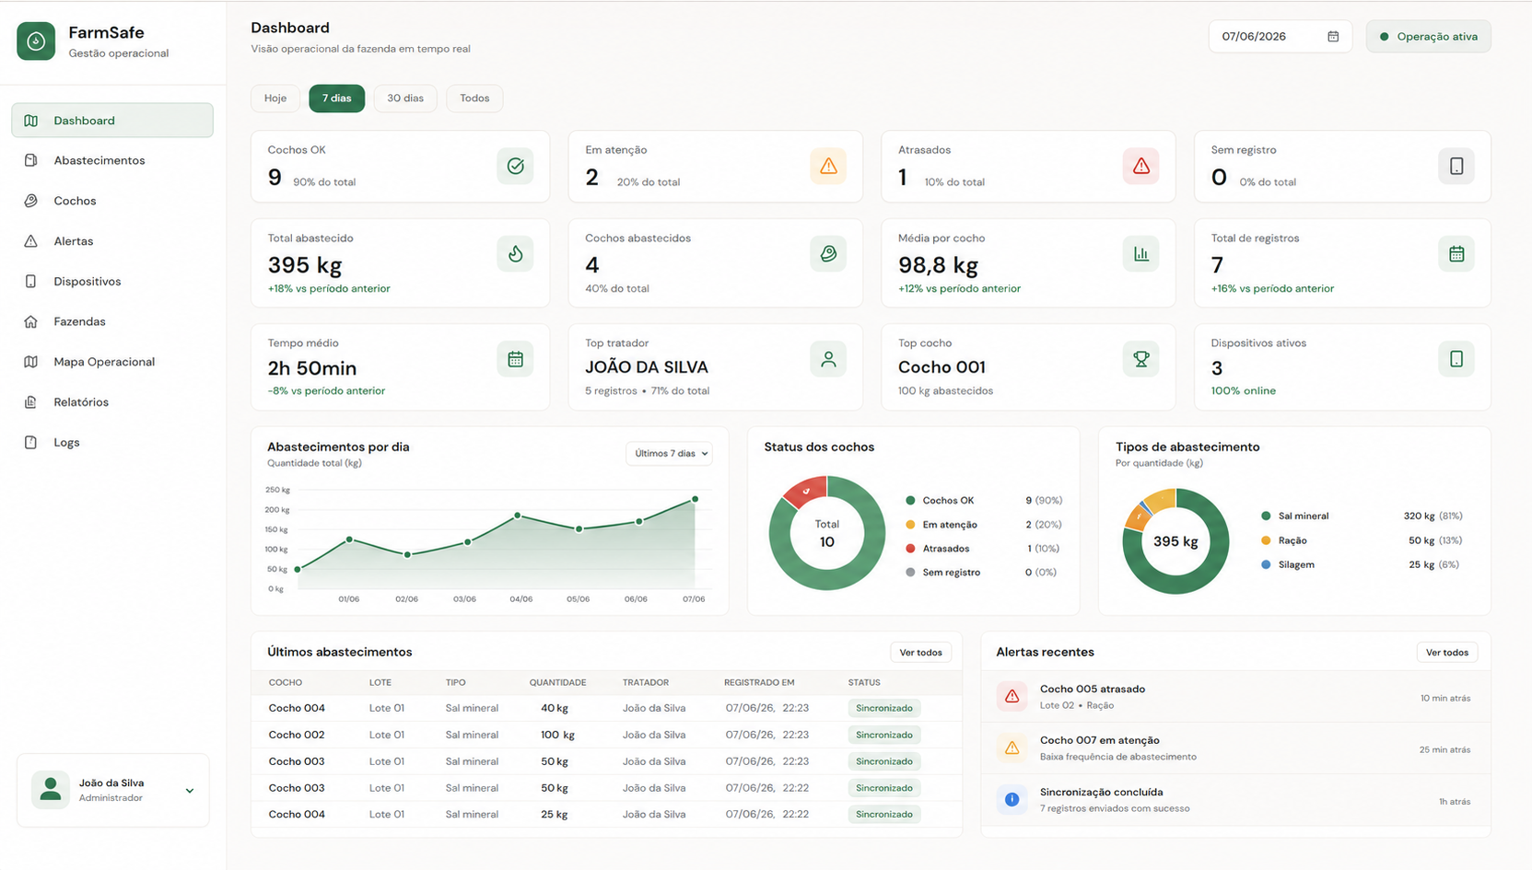Expand the user account menu chevron

[x=190, y=791]
